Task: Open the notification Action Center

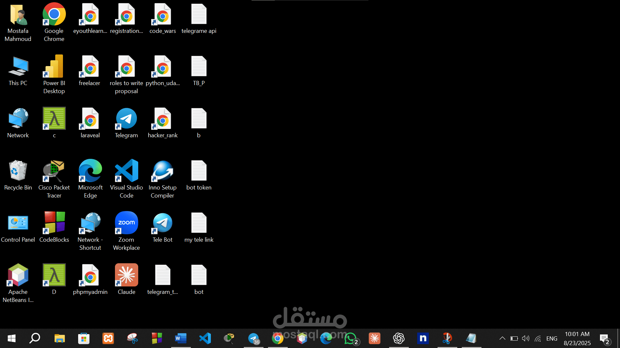Action: pos(604,338)
